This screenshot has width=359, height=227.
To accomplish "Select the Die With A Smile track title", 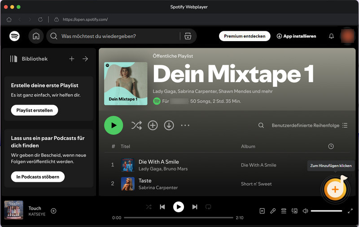I will 159,162.
